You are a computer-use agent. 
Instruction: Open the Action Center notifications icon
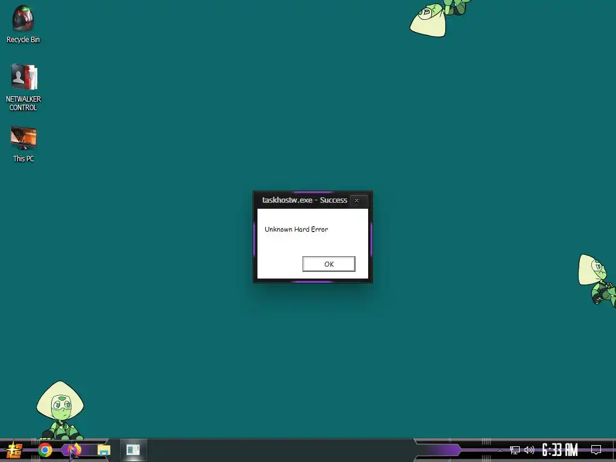click(x=596, y=450)
